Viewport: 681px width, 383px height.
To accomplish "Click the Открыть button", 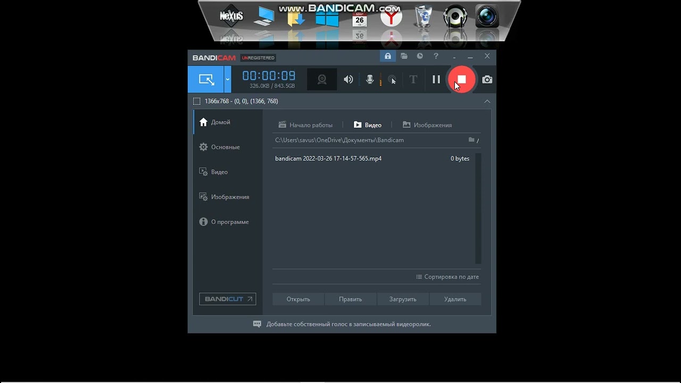I will pyautogui.click(x=298, y=299).
